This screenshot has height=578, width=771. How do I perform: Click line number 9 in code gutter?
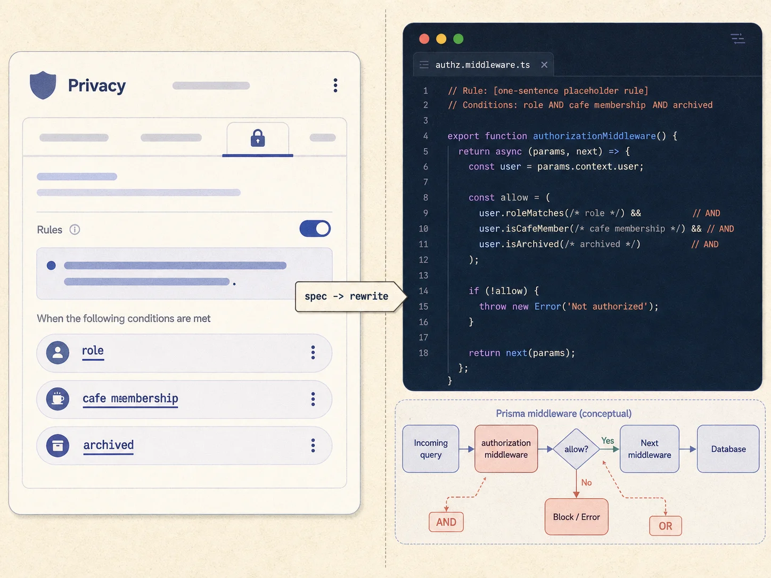click(425, 213)
